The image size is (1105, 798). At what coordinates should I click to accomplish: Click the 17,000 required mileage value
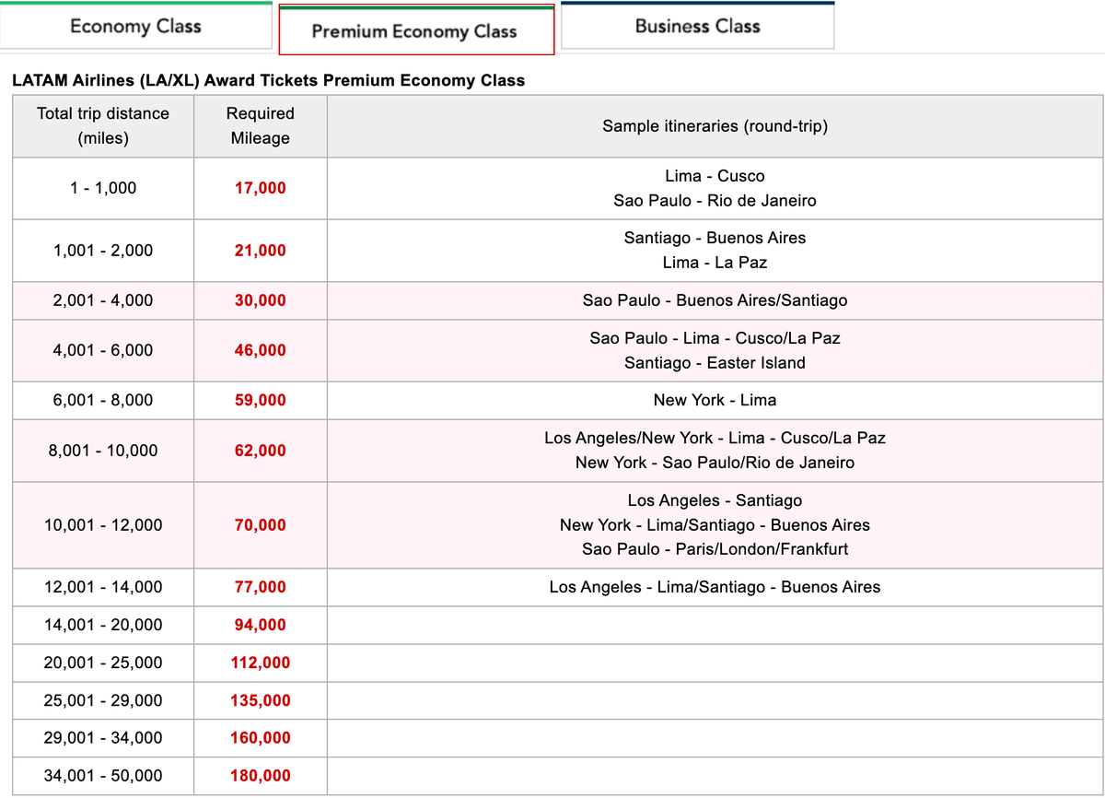(x=261, y=188)
